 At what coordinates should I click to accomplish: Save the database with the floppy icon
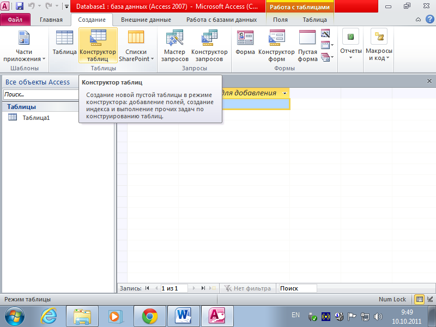20,6
